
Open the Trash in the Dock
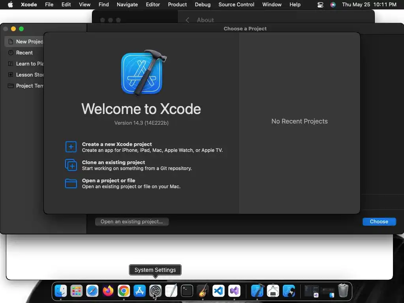[x=343, y=291]
